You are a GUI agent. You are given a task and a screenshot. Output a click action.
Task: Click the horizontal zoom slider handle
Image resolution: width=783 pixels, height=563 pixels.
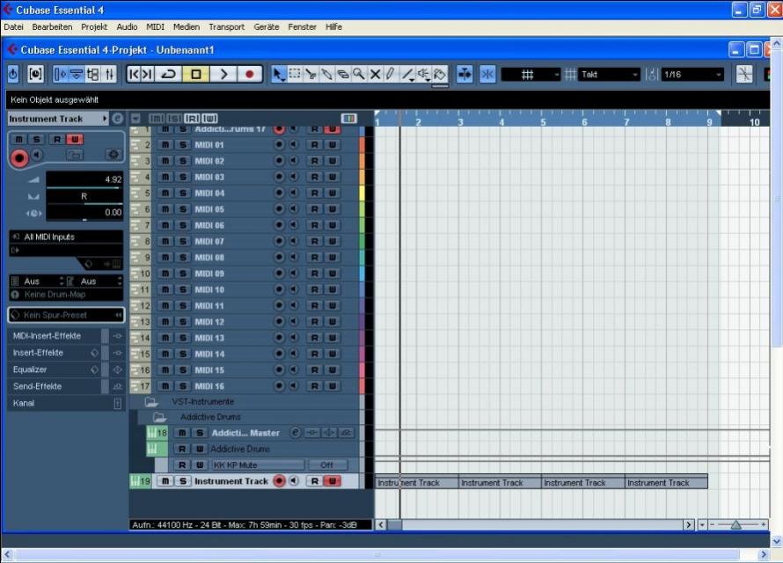736,524
